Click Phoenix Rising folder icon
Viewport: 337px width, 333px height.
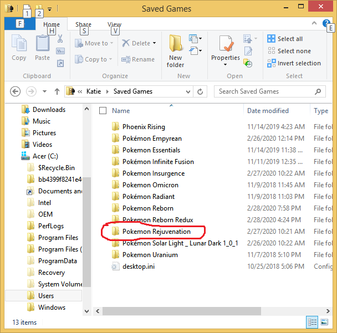click(115, 126)
